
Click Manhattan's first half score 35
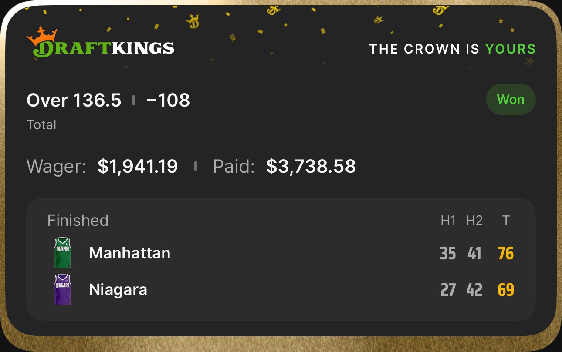[448, 253]
